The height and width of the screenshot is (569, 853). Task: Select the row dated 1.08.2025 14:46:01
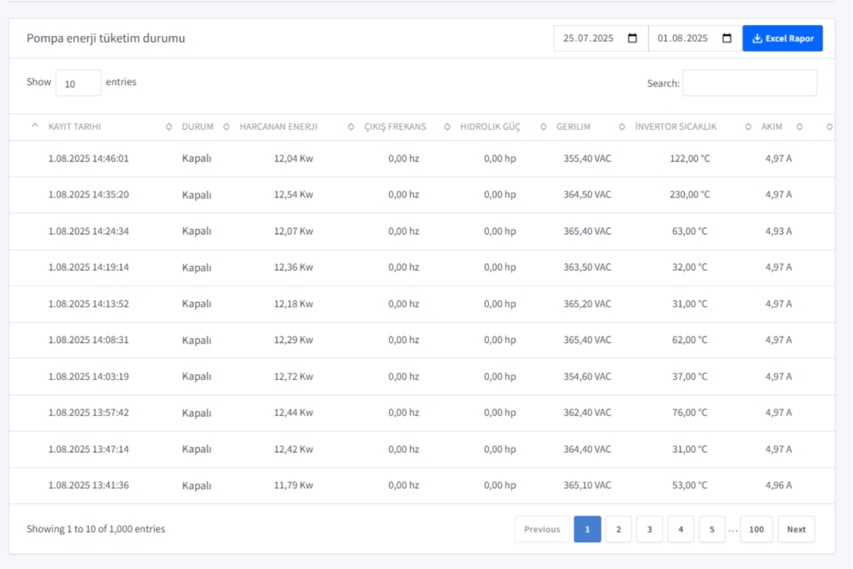pyautogui.click(x=88, y=158)
